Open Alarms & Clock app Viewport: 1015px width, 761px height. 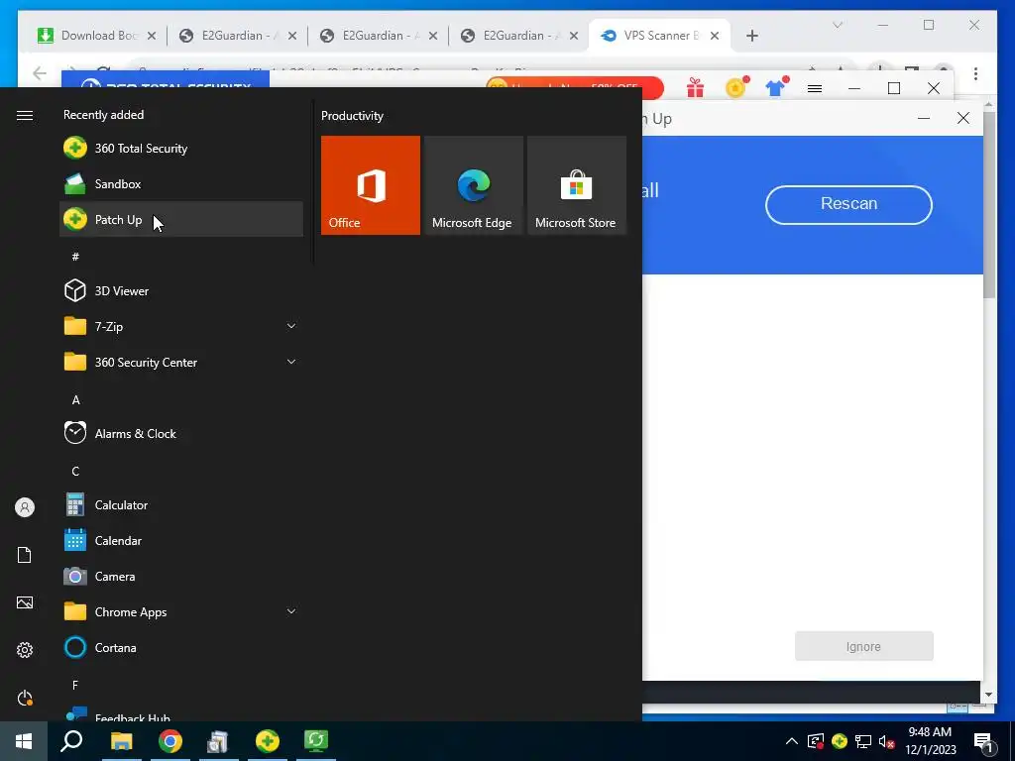tap(181, 434)
